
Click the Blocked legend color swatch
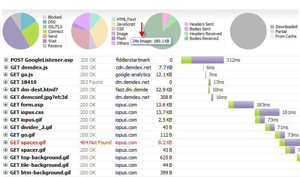(x=45, y=17)
